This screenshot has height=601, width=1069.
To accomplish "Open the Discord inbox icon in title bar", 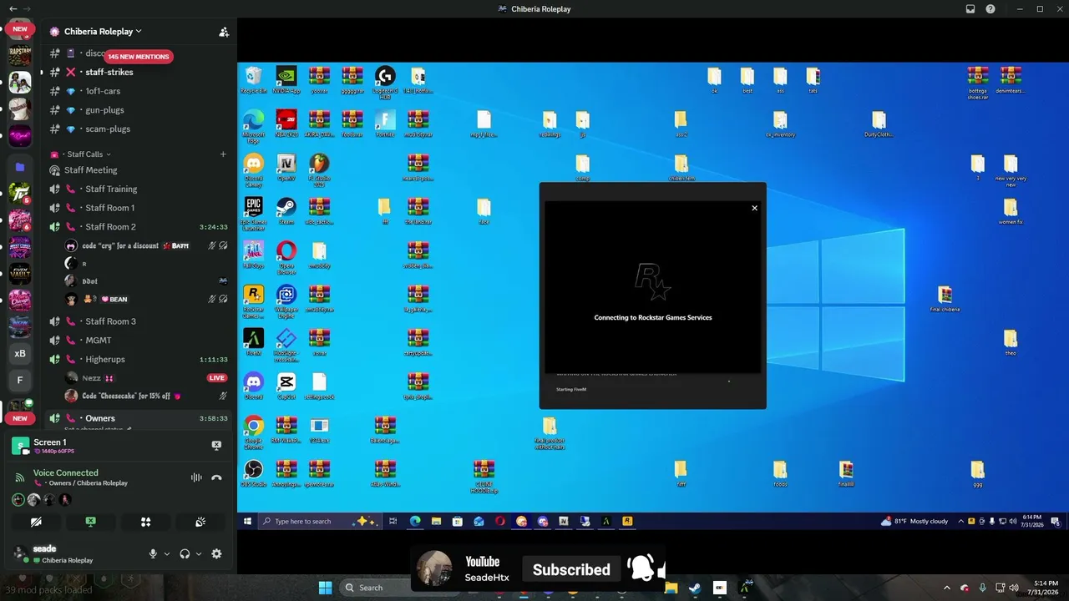I will pos(970,9).
